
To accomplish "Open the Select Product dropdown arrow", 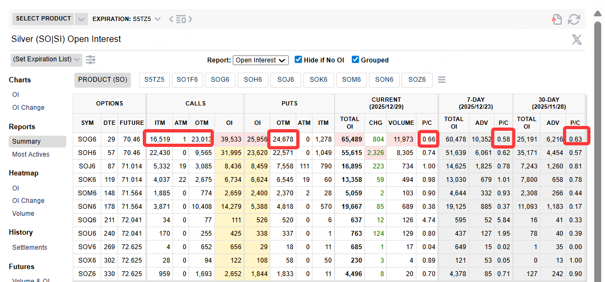I will tap(81, 19).
